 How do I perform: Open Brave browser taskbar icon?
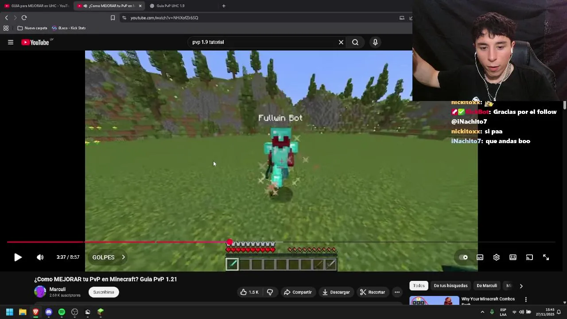coord(35,312)
